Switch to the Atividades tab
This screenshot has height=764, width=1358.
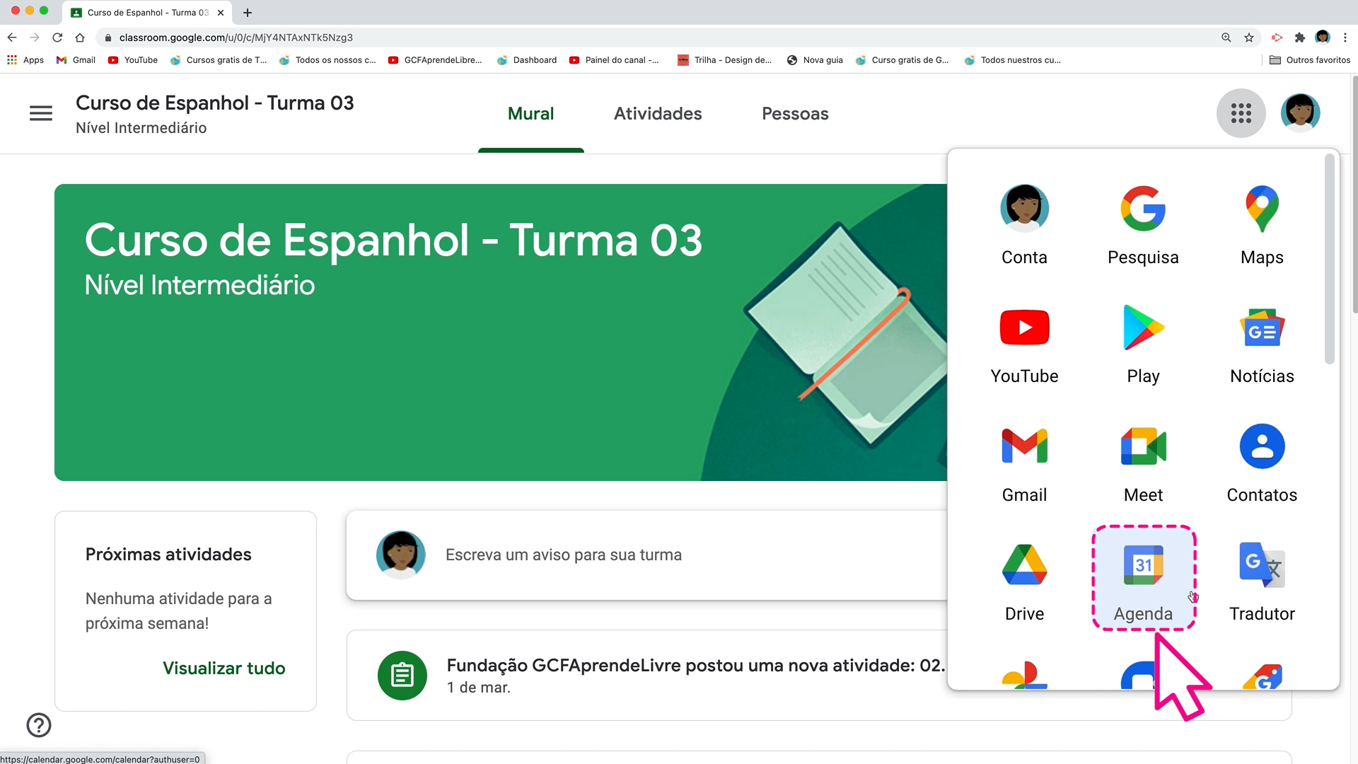(657, 114)
